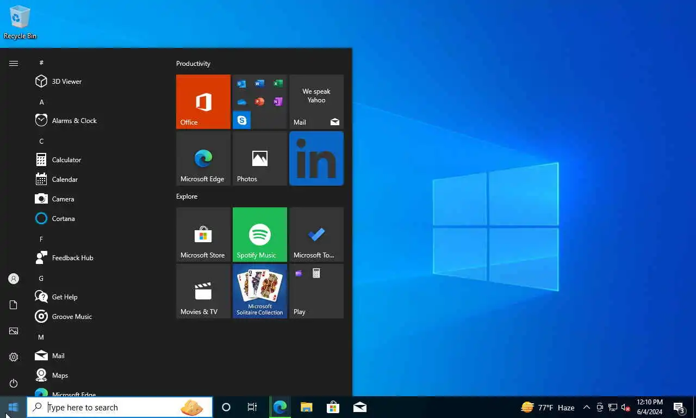Click the Productivity group title

tap(193, 64)
